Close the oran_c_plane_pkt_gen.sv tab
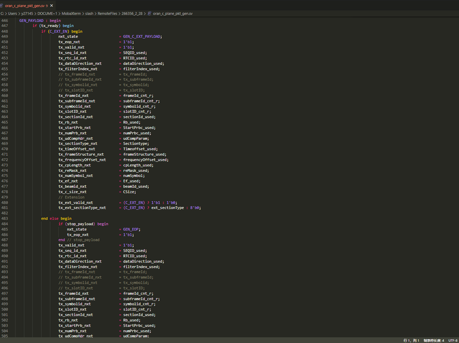The image size is (459, 343). click(51, 6)
